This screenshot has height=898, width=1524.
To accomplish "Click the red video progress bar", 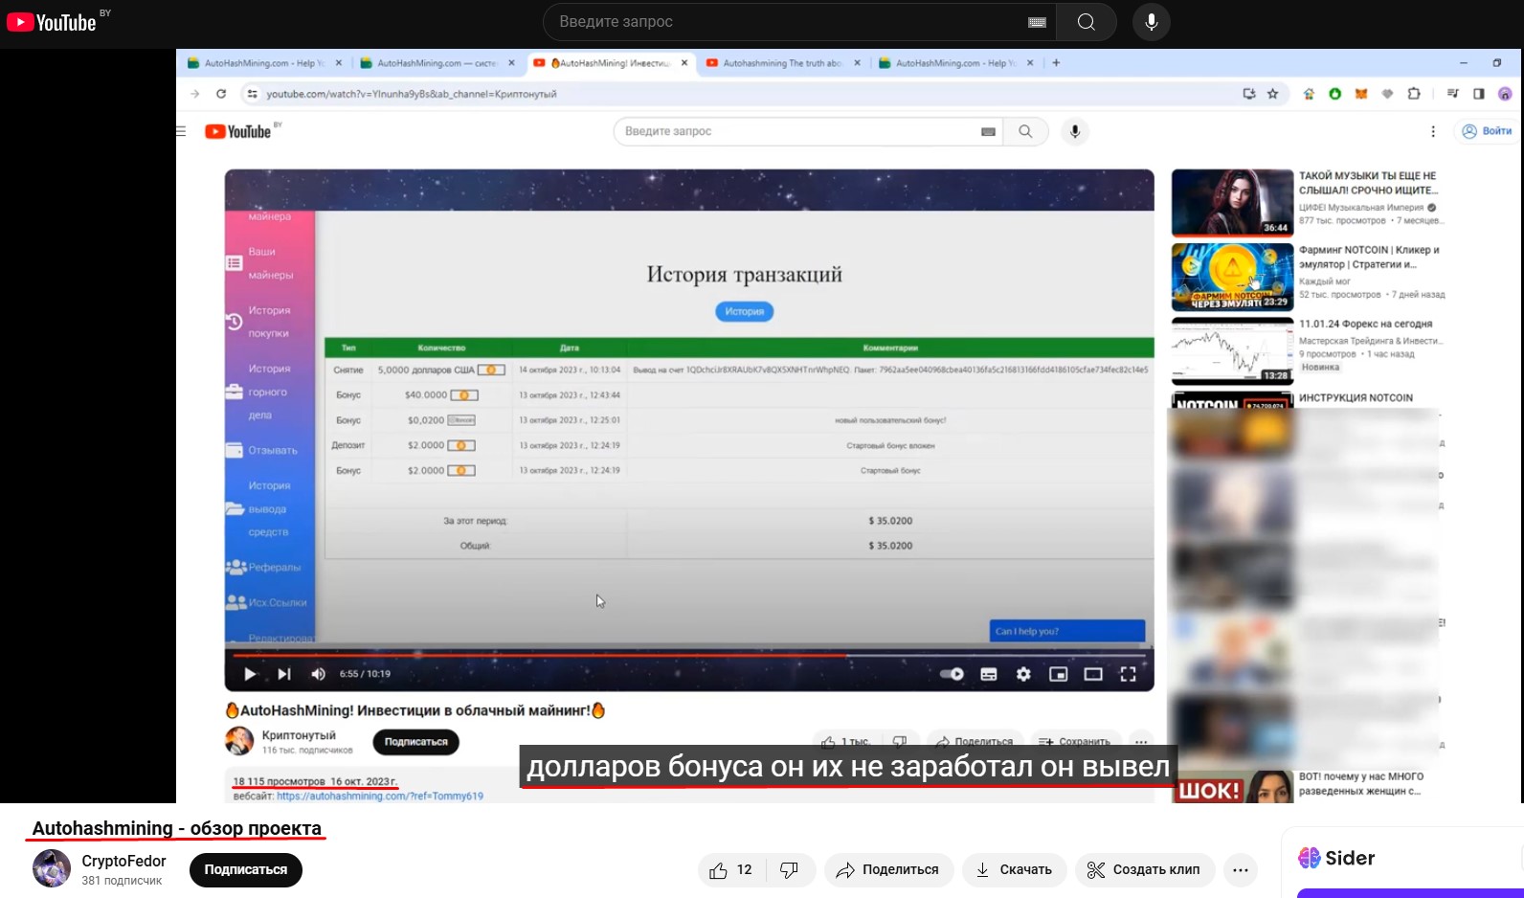I will click(x=536, y=656).
